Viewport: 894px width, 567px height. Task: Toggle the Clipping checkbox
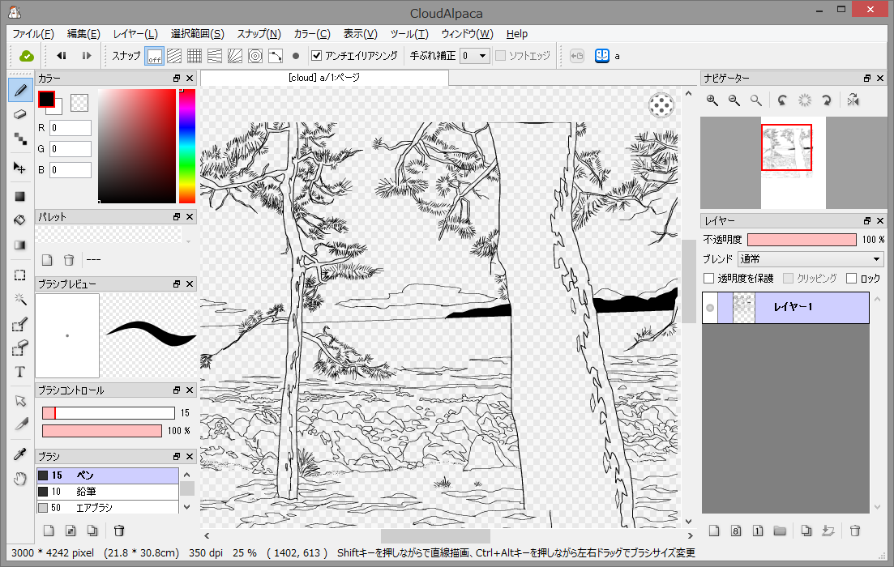[788, 278]
